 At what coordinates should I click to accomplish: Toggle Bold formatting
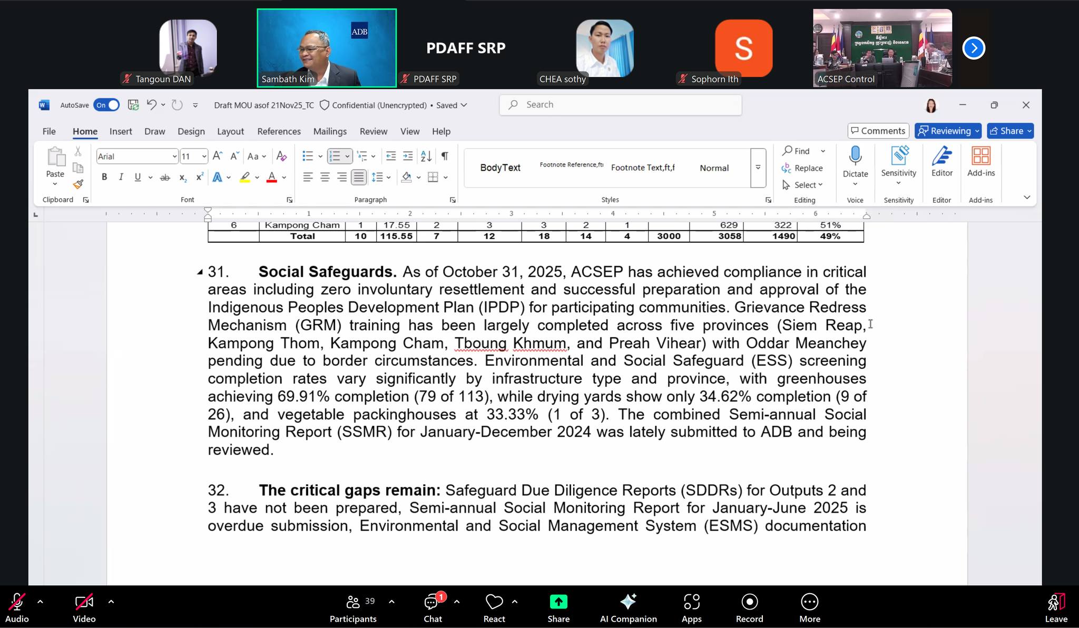click(x=104, y=178)
